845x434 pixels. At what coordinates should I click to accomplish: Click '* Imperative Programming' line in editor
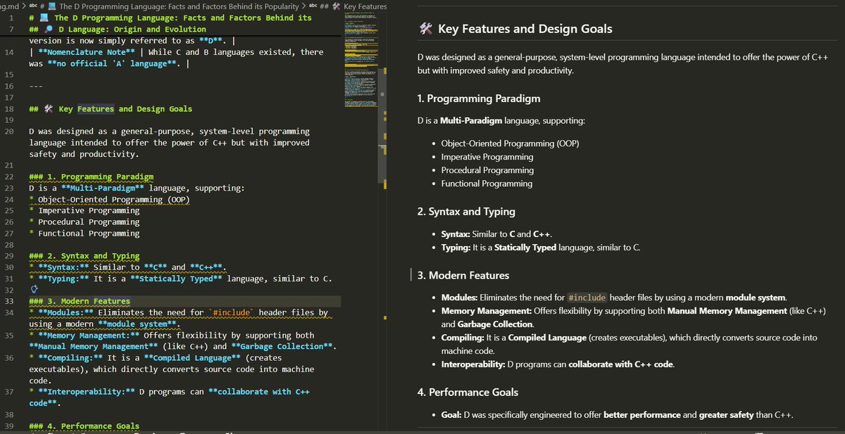coord(84,210)
